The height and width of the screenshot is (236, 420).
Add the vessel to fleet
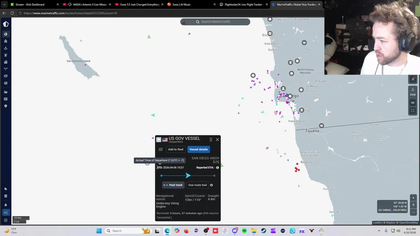pos(176,149)
